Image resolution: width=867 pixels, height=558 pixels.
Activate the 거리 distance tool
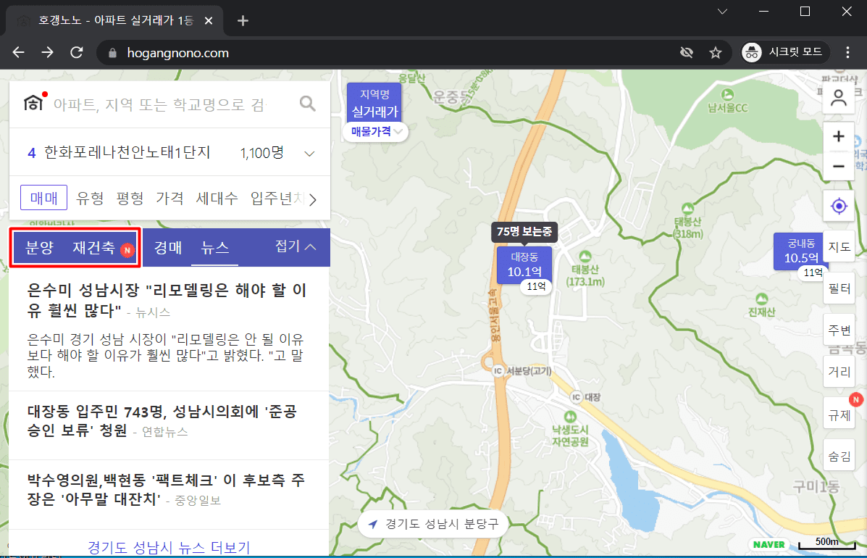[x=839, y=372]
